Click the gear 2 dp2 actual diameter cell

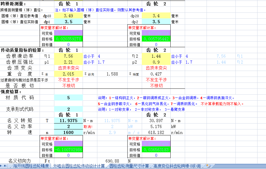click(x=156, y=22)
